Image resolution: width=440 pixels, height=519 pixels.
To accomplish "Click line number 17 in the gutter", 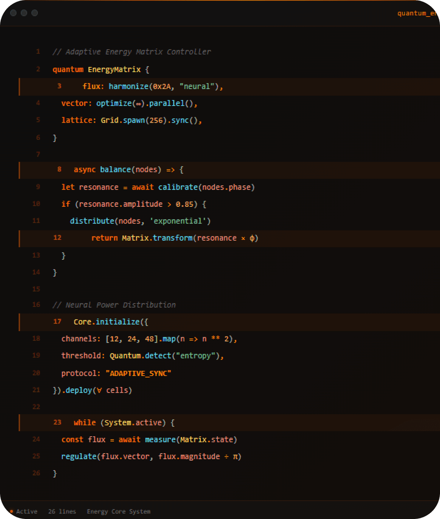I will [57, 322].
